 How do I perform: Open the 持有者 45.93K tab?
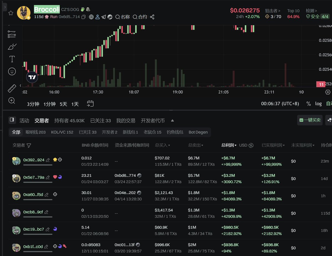[70, 120]
